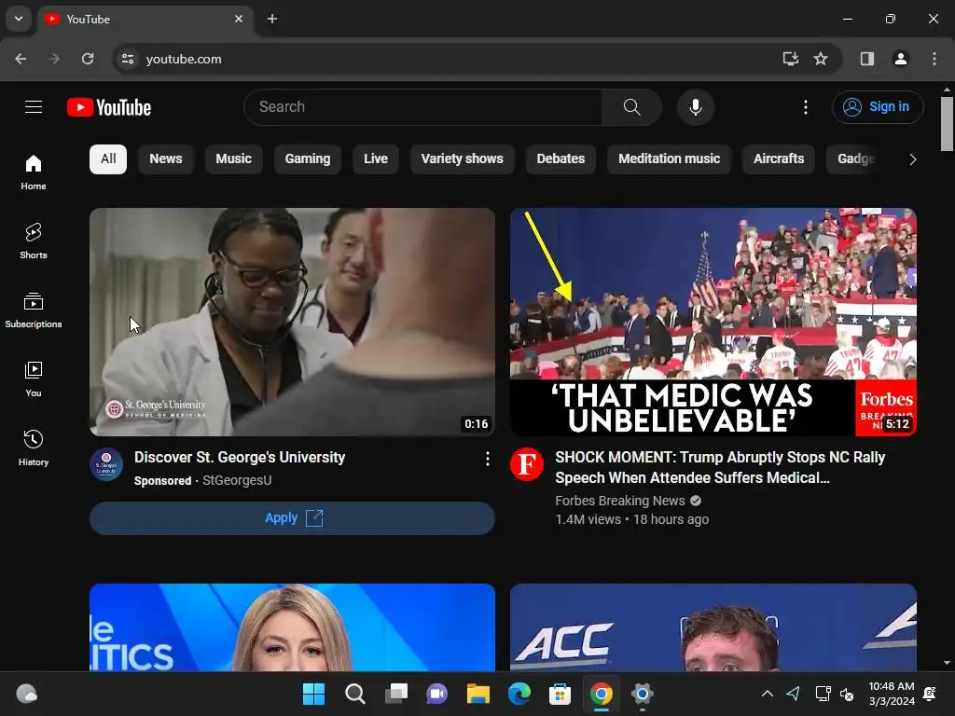Open File Explorer from taskbar
The width and height of the screenshot is (955, 716).
(478, 694)
